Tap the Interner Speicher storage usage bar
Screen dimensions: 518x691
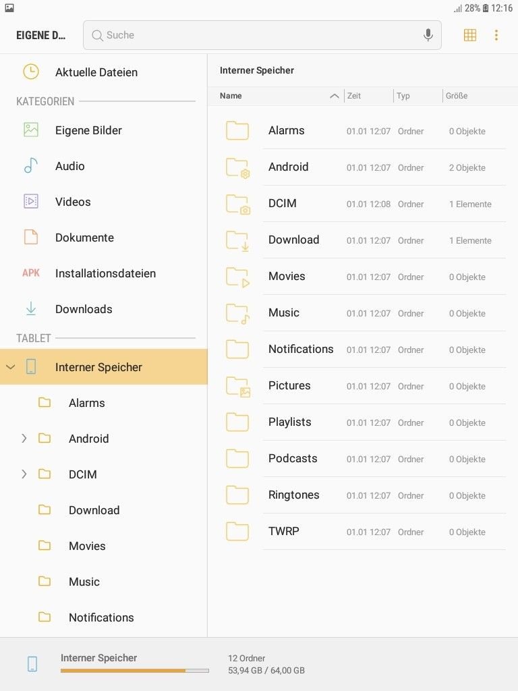[135, 671]
